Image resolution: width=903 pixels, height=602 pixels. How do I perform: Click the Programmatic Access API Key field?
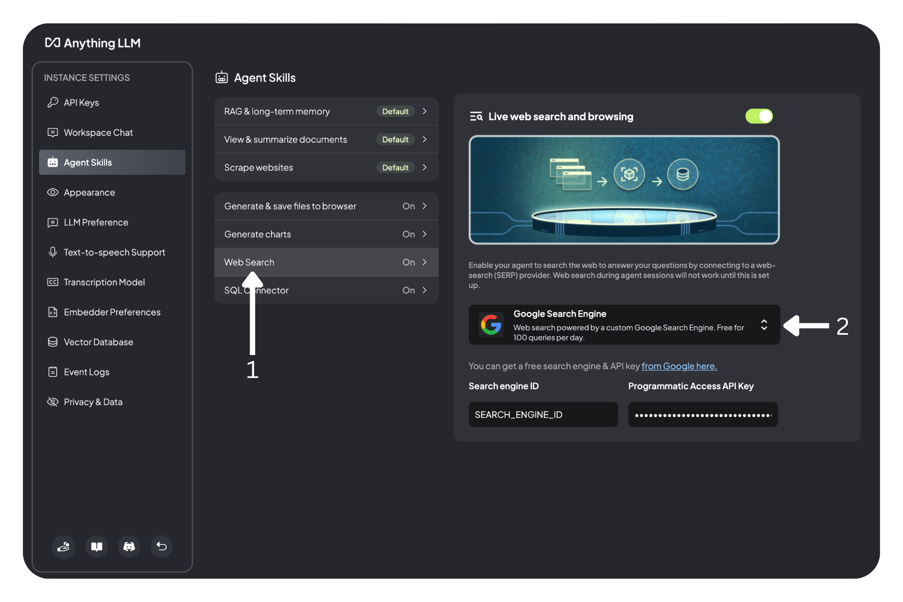(703, 415)
